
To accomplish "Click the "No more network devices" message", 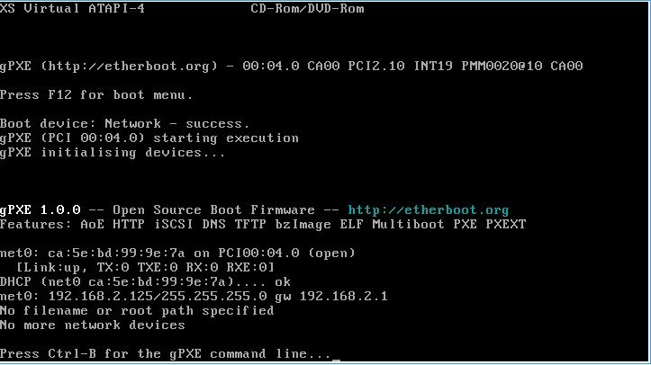I will click(x=93, y=325).
